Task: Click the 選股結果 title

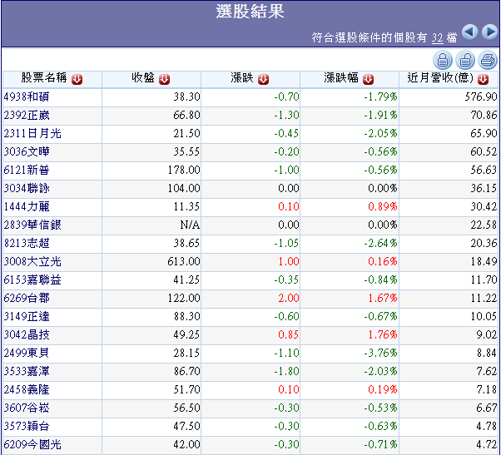Action: click(x=250, y=12)
